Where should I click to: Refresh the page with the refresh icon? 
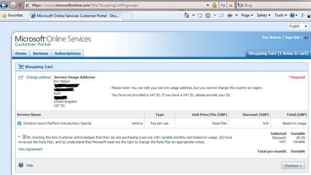(223, 5)
